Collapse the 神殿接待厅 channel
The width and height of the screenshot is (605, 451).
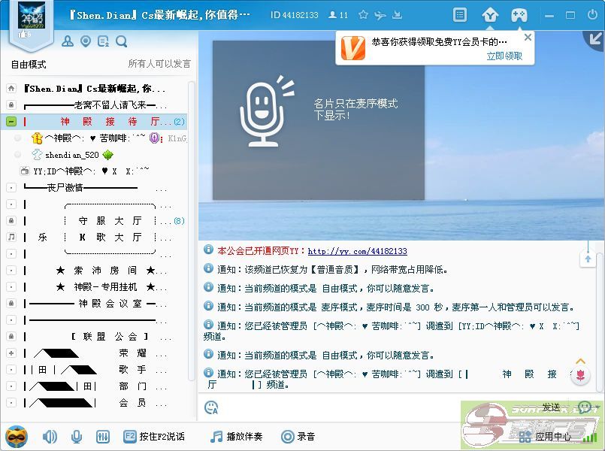coord(11,121)
